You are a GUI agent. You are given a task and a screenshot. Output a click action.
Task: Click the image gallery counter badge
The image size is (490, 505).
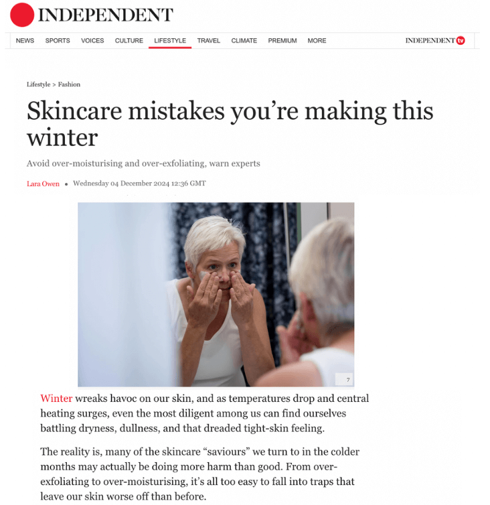click(x=344, y=379)
